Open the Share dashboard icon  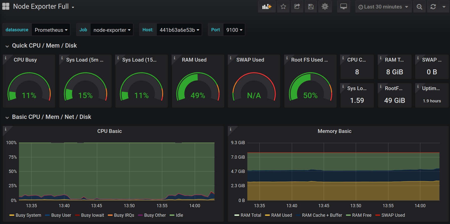[x=297, y=7]
